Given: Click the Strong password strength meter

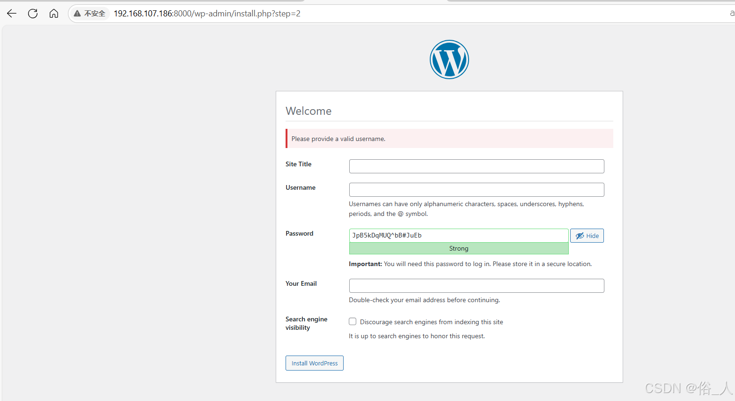Looking at the screenshot, I should (x=459, y=248).
